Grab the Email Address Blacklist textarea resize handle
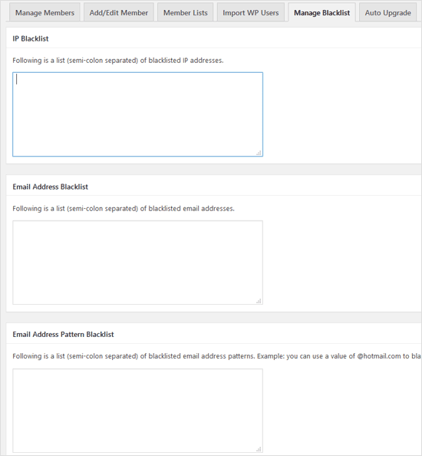 tap(259, 301)
